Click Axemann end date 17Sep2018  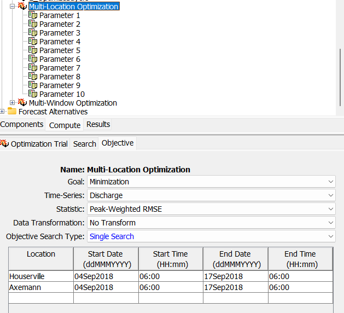[236, 287]
